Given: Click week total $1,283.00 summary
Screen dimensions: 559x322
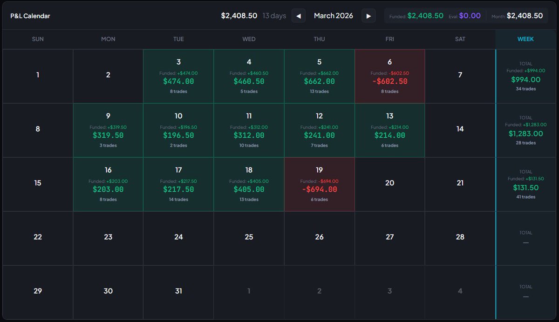Looking at the screenshot, I should (526, 130).
